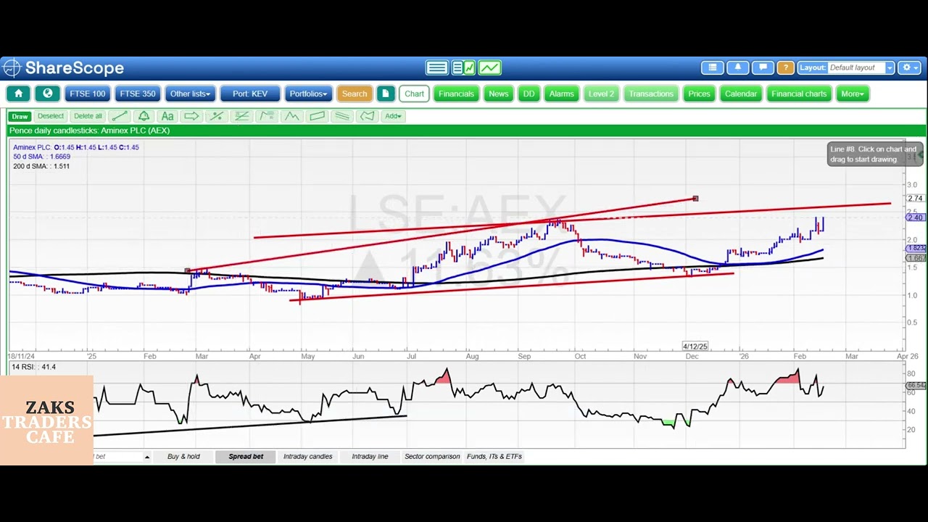Open the settings gear dropdown
928x522 pixels.
(x=909, y=67)
